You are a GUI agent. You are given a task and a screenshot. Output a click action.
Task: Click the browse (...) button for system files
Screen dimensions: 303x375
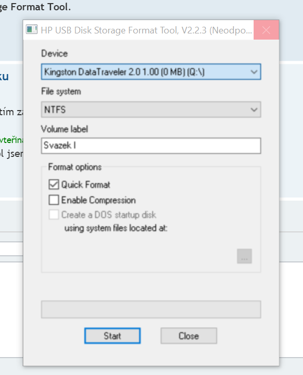coord(244,256)
